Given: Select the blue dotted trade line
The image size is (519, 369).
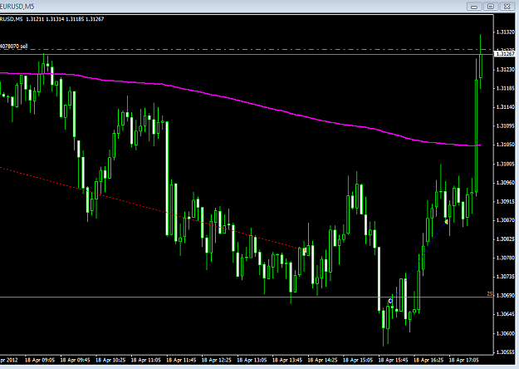Looking at the screenshot, I should [419, 261].
